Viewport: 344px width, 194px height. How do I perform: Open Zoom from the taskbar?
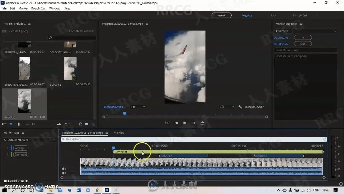click(x=88, y=190)
